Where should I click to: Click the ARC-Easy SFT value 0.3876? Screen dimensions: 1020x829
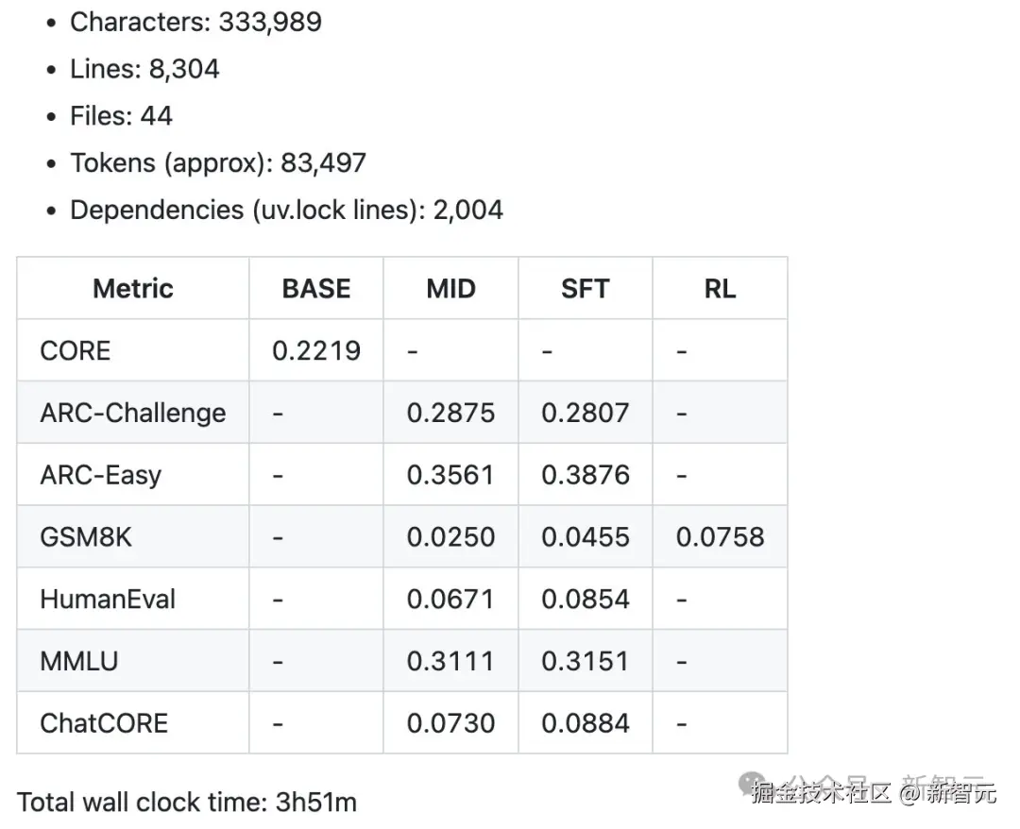point(585,475)
